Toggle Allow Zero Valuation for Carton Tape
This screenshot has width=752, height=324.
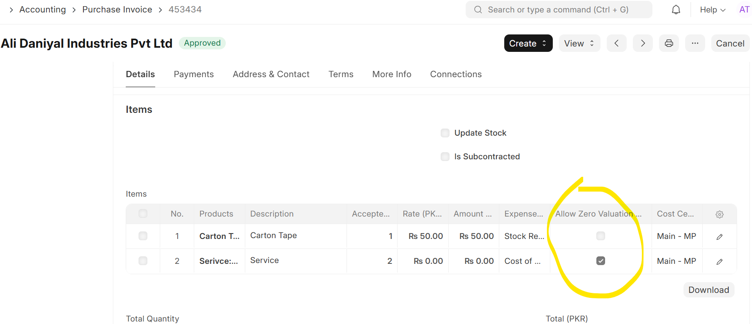[x=601, y=236]
